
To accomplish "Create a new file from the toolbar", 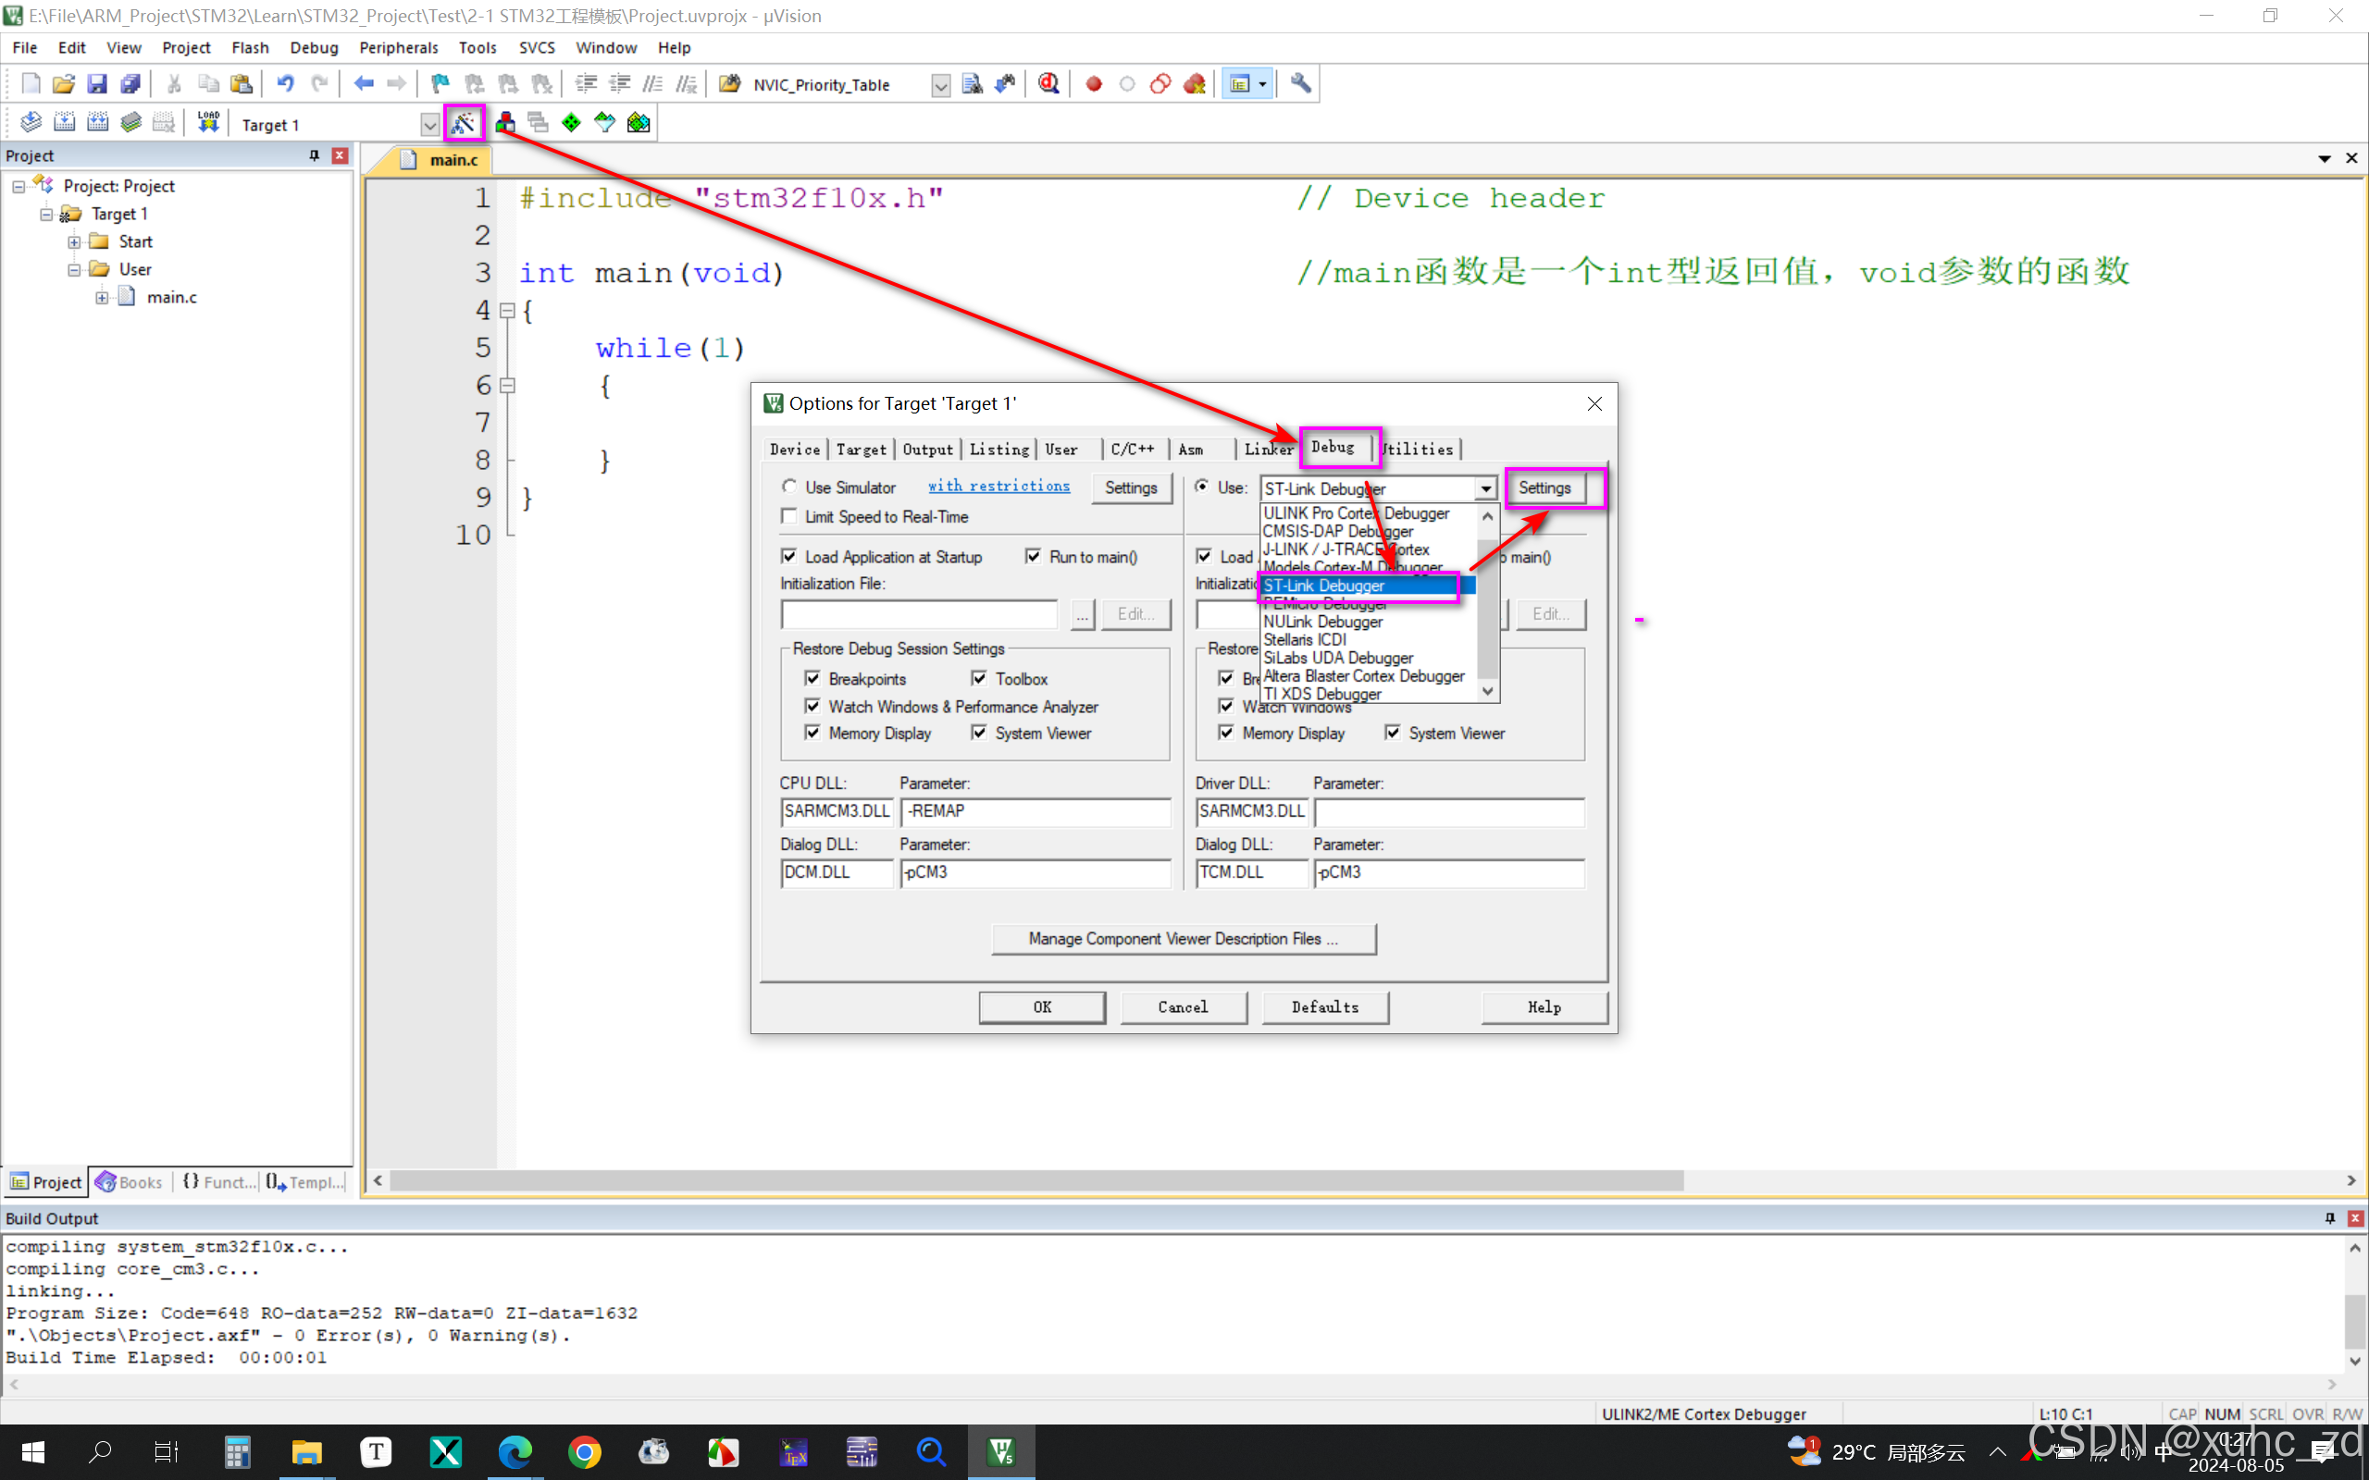I will coord(31,84).
